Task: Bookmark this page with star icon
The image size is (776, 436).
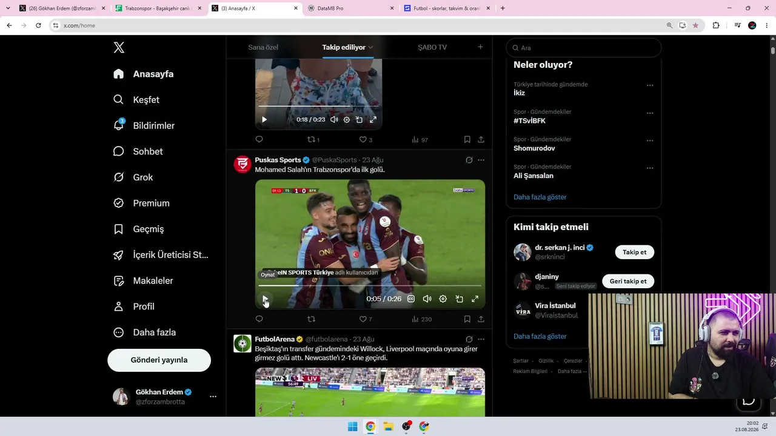Action: pos(695,25)
